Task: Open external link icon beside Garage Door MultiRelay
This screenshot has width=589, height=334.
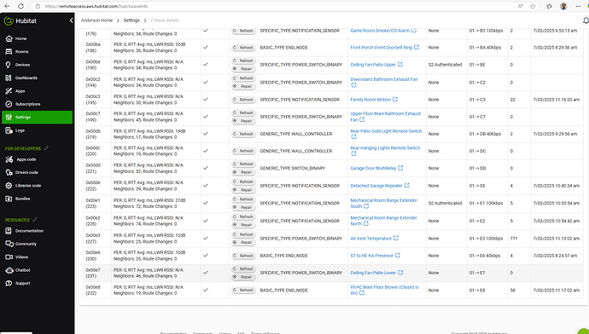Action: click(400, 168)
